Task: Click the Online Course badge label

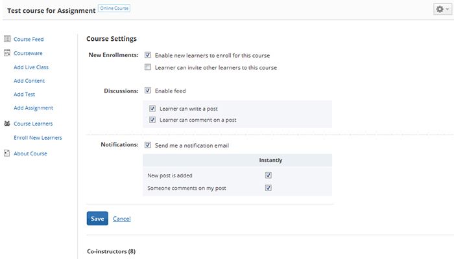Action: pyautogui.click(x=114, y=8)
